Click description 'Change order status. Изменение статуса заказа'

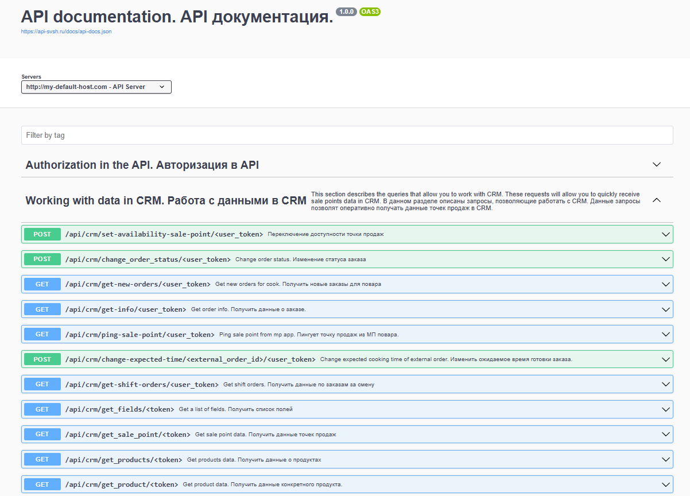click(301, 259)
